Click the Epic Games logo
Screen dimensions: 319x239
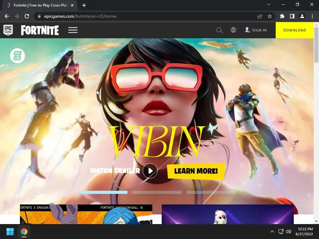pos(8,30)
